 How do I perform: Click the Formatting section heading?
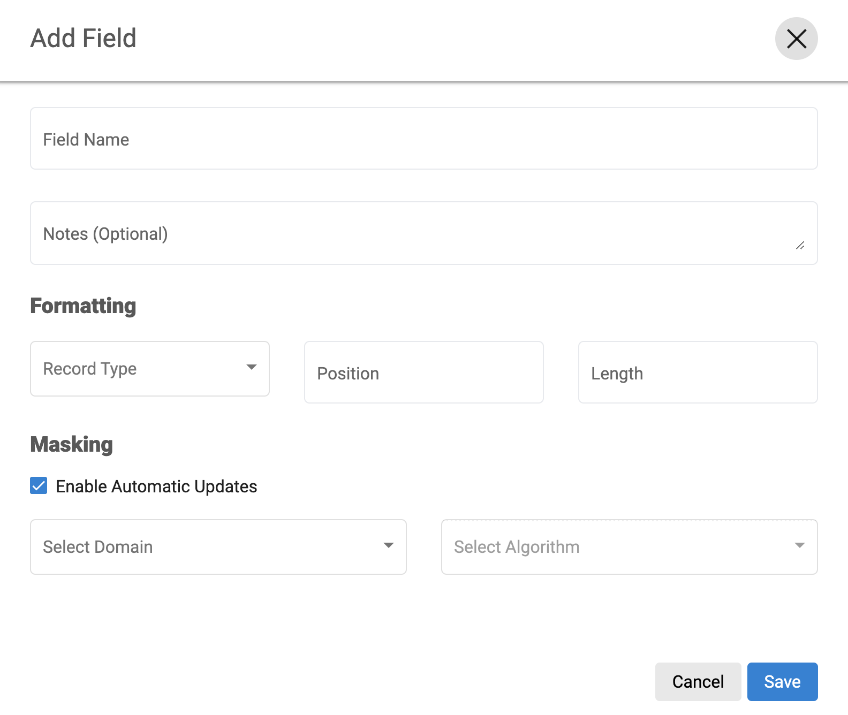(x=83, y=306)
